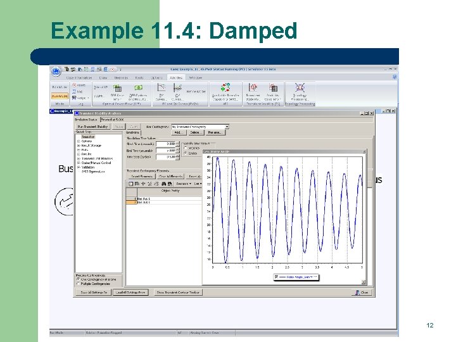This screenshot has height=342, width=456.
Task: Click the red X quick-access icon
Action: point(113,70)
